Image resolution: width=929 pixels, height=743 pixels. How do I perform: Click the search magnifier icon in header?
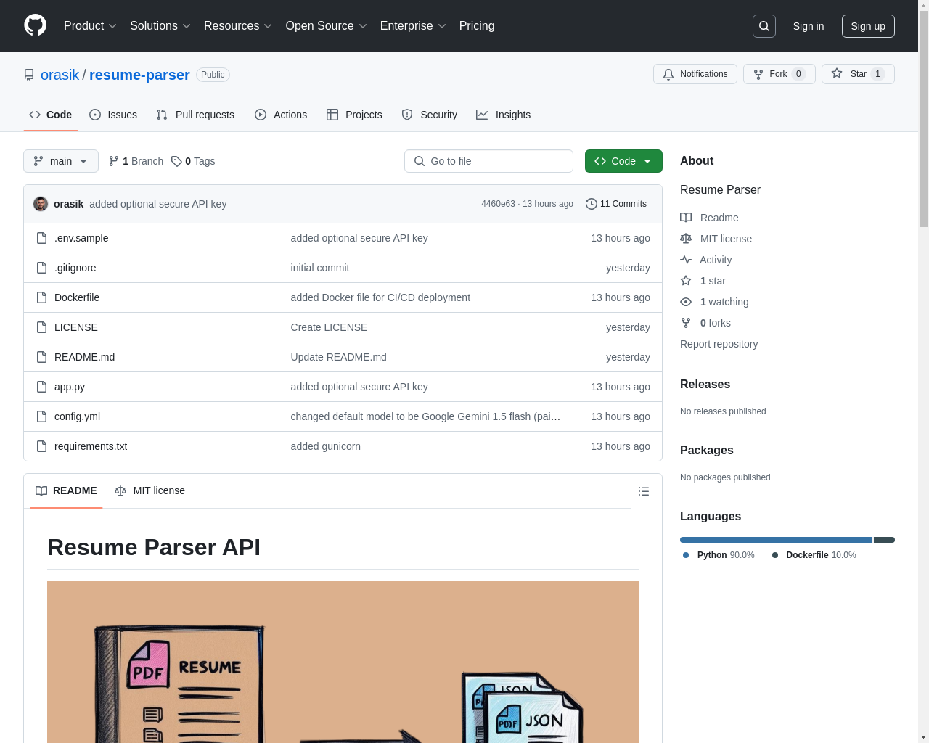coord(764,26)
